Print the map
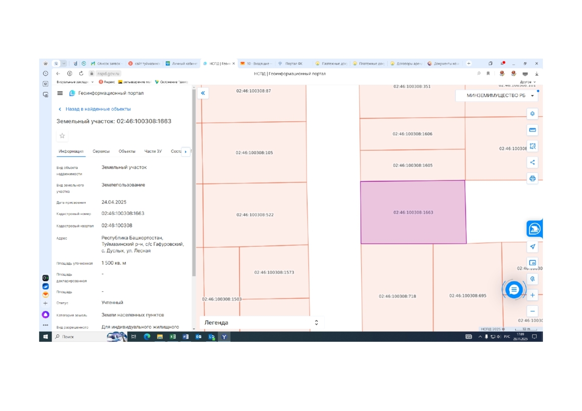The width and height of the screenshot is (582, 411). click(x=532, y=178)
